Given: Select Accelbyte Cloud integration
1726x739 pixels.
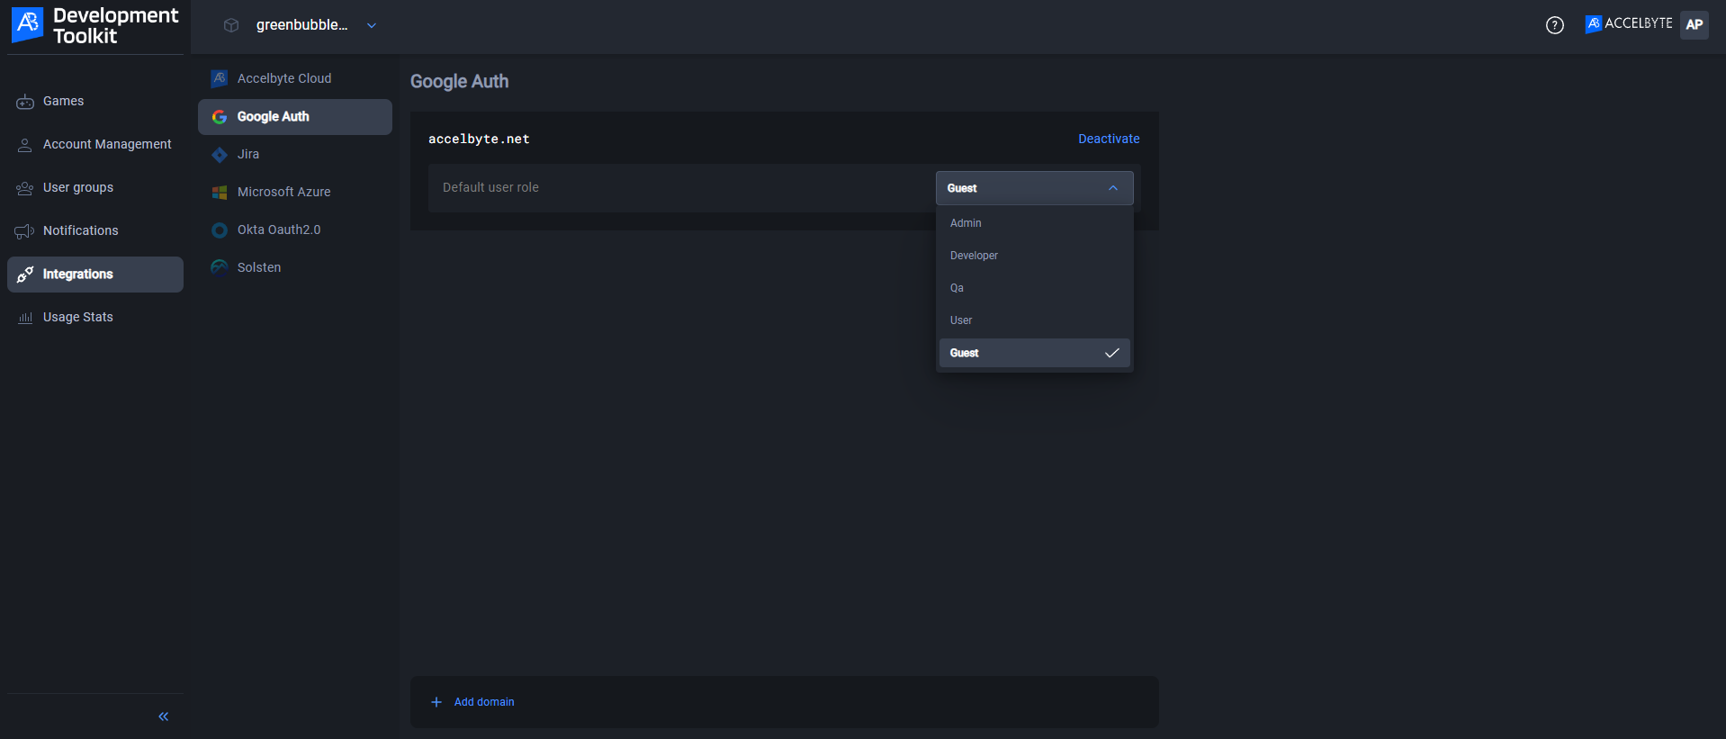Looking at the screenshot, I should click(x=295, y=78).
